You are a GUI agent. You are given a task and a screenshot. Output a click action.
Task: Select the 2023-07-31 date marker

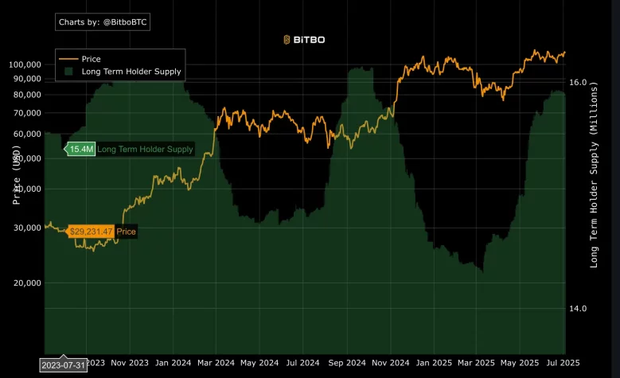(64, 364)
